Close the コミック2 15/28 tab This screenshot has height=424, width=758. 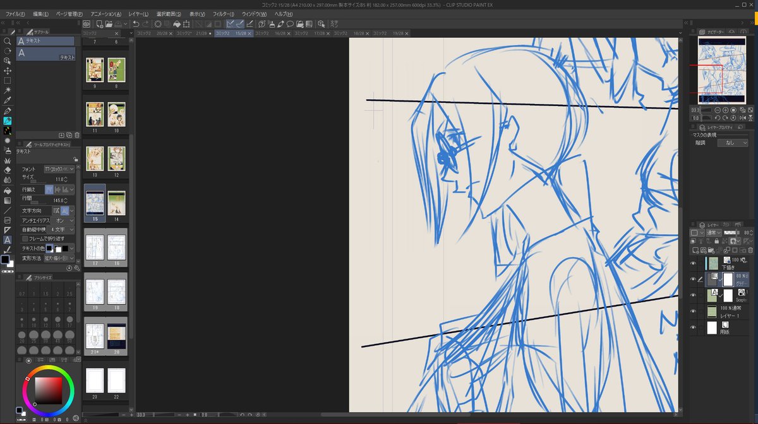(250, 33)
